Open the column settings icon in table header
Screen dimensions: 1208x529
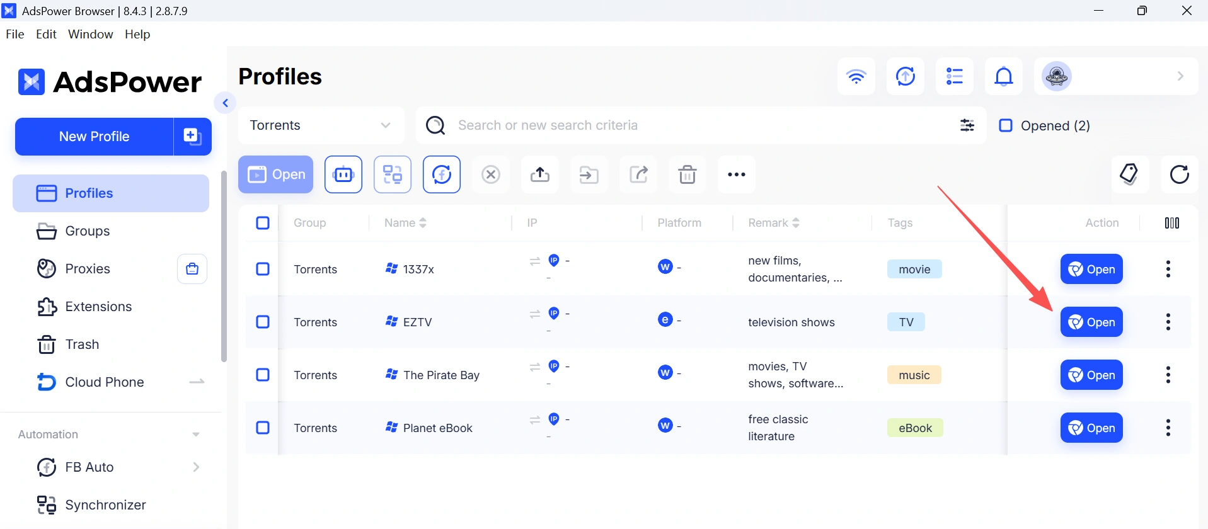coord(1172,223)
